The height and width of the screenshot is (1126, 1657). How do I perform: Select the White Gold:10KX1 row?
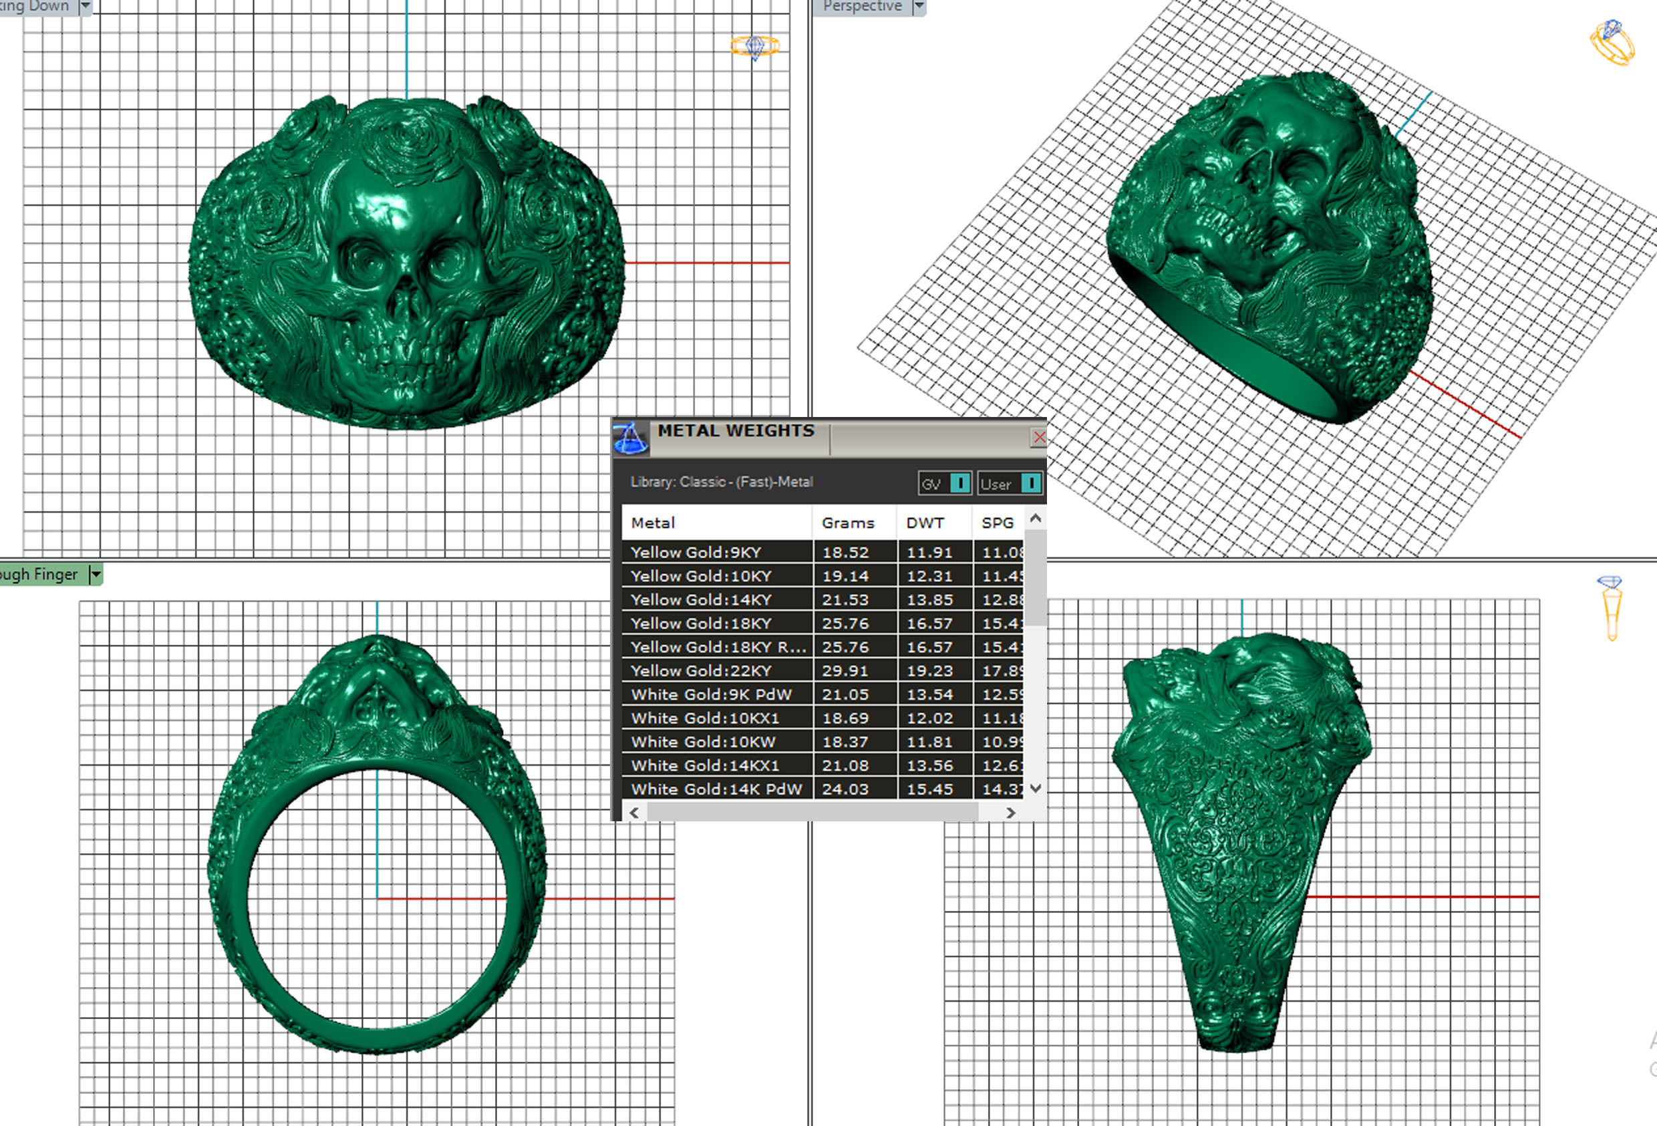[x=822, y=718]
